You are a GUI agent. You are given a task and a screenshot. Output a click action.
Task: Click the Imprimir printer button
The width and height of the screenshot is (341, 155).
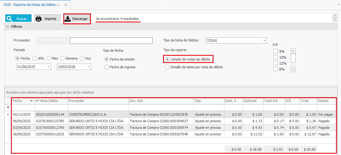pos(47,19)
